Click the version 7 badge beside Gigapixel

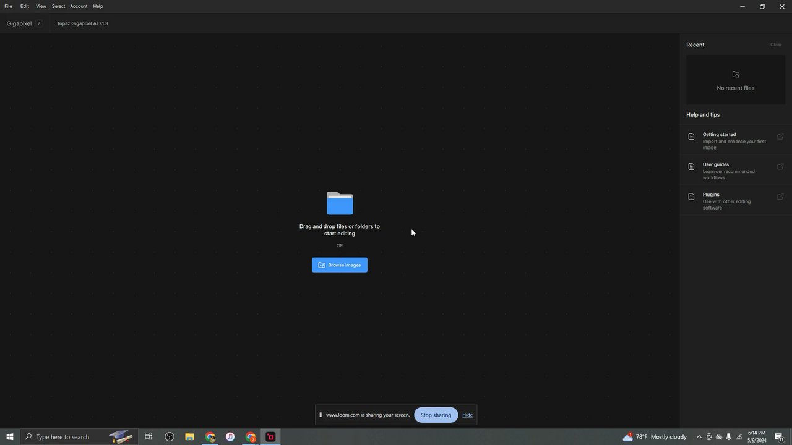tap(39, 23)
